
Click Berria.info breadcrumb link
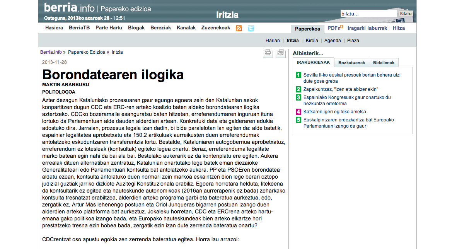point(51,52)
